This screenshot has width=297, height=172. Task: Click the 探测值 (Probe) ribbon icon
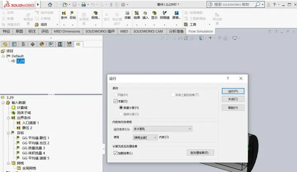[x=165, y=15]
